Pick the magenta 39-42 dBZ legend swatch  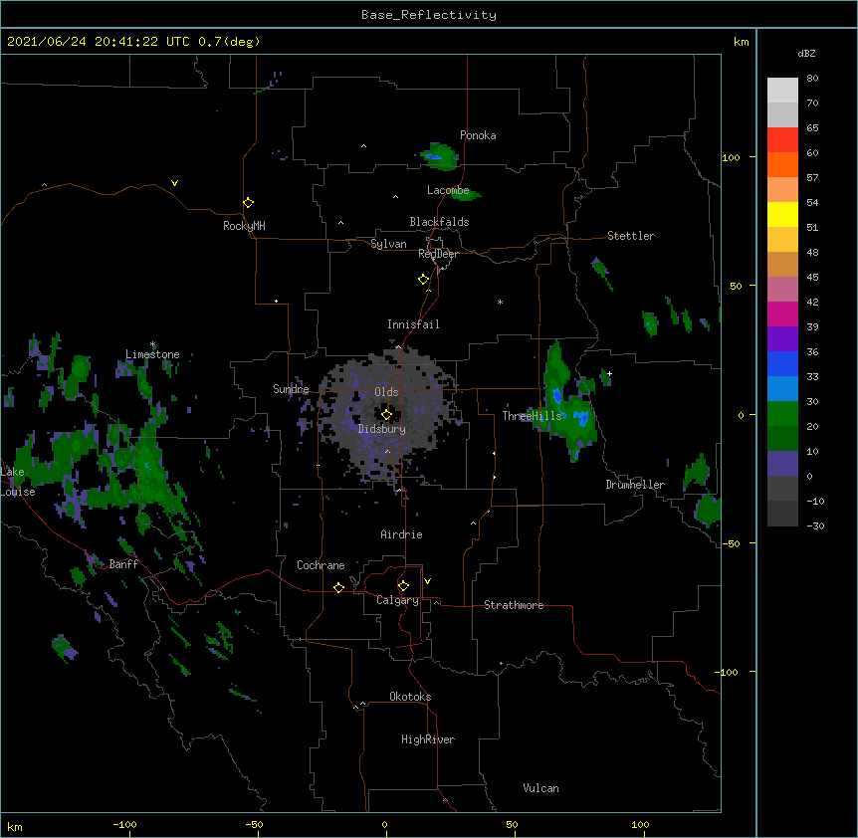782,314
